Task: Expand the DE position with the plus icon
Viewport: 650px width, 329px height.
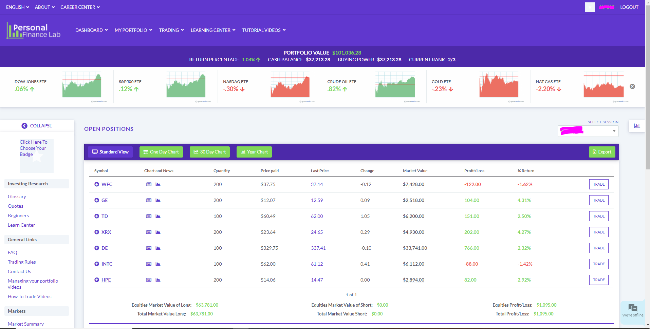Action: (x=97, y=248)
